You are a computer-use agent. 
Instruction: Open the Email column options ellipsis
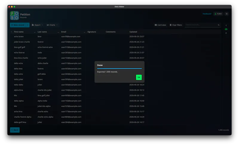click(85, 32)
